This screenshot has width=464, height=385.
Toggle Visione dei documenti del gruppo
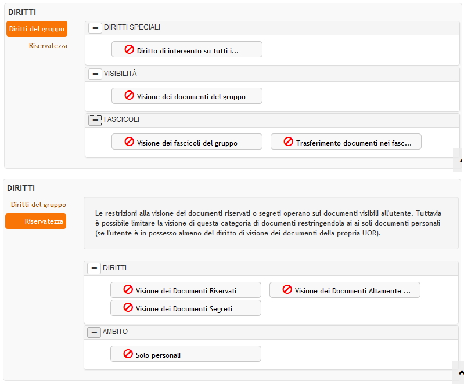[186, 96]
